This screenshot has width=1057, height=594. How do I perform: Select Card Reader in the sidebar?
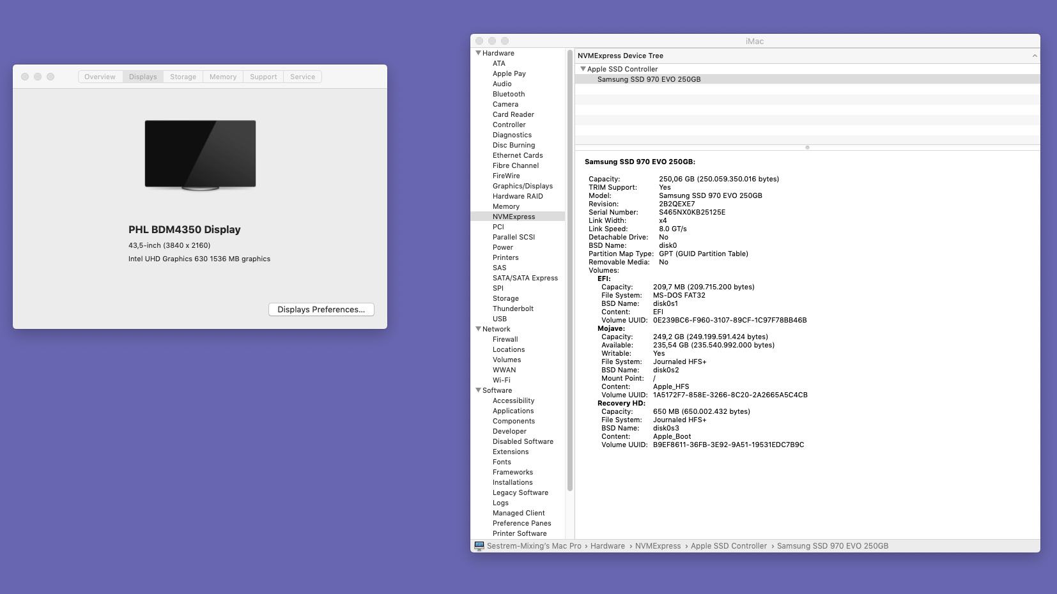click(513, 114)
